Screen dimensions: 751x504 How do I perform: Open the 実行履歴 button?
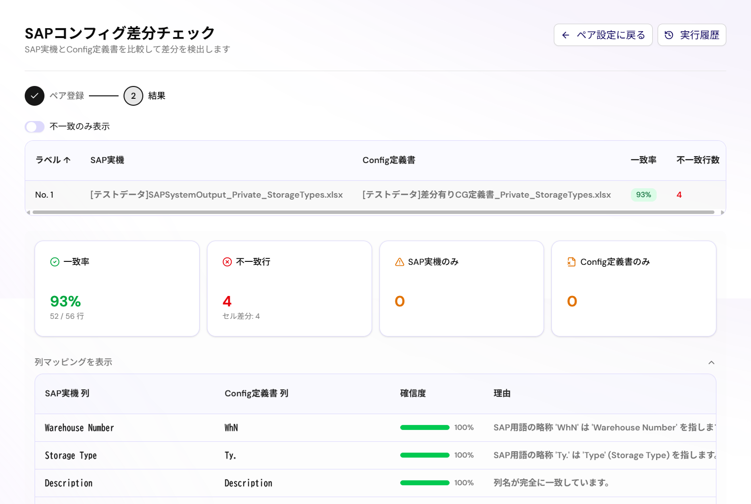(x=692, y=35)
